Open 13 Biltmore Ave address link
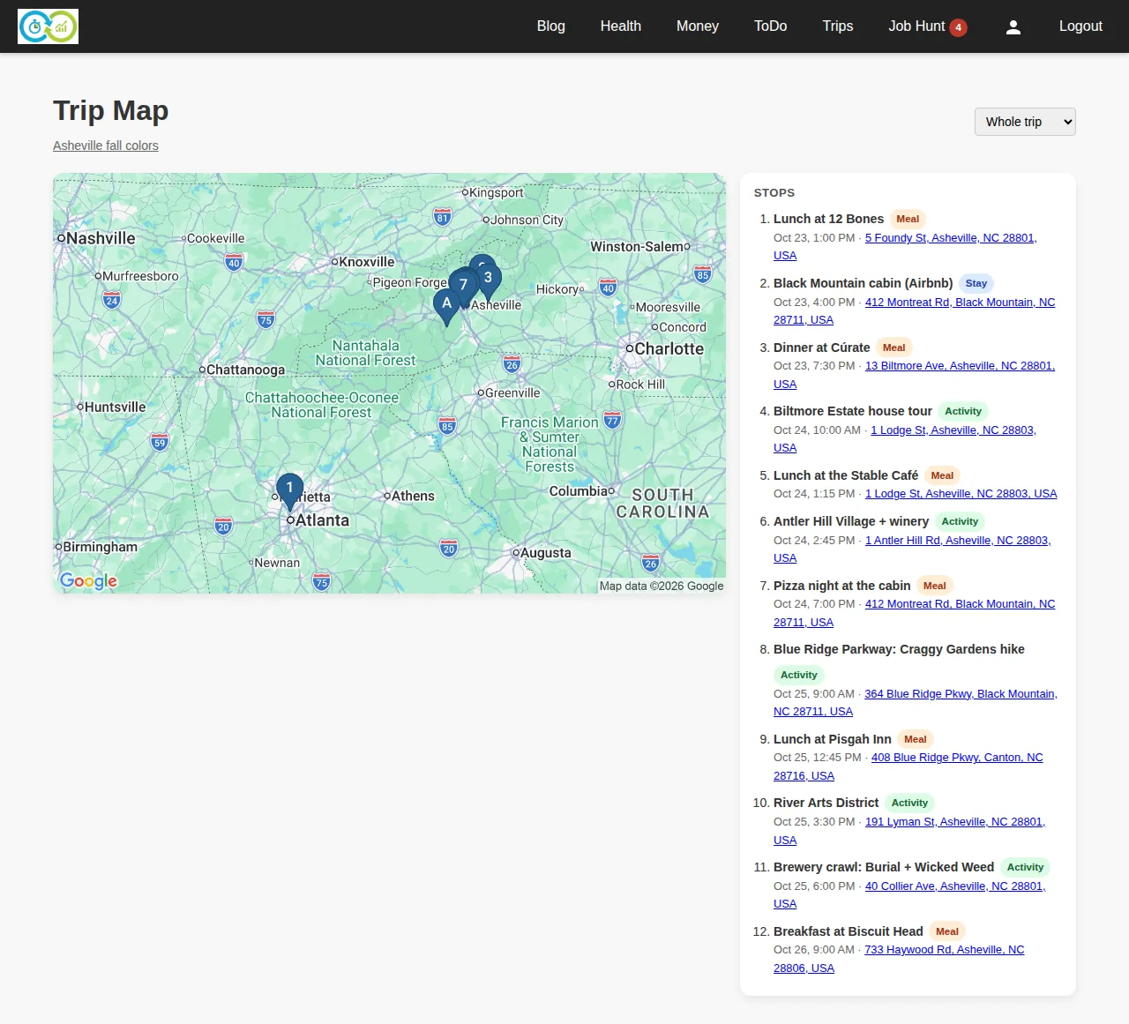 (960, 366)
